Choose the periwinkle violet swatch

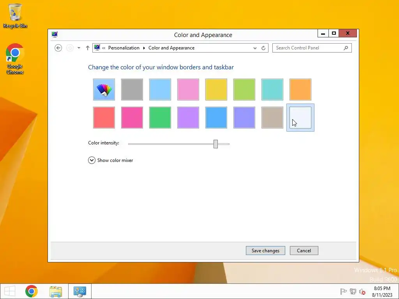244,118
